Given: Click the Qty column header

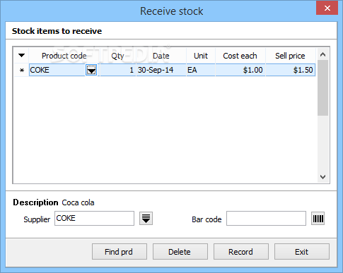Looking at the screenshot, I should [117, 56].
